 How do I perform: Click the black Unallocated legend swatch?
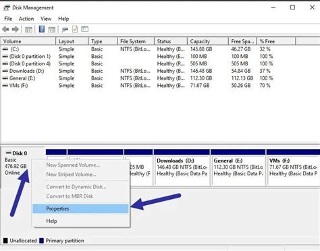5,241
